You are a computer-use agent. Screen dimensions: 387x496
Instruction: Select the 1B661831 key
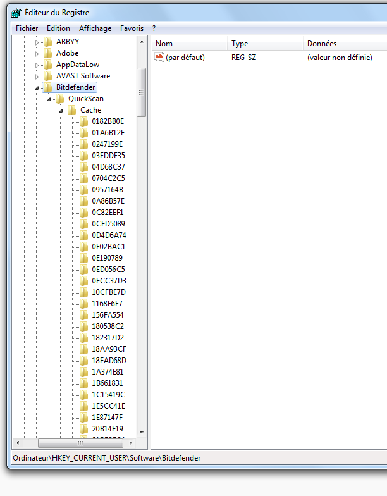(107, 383)
